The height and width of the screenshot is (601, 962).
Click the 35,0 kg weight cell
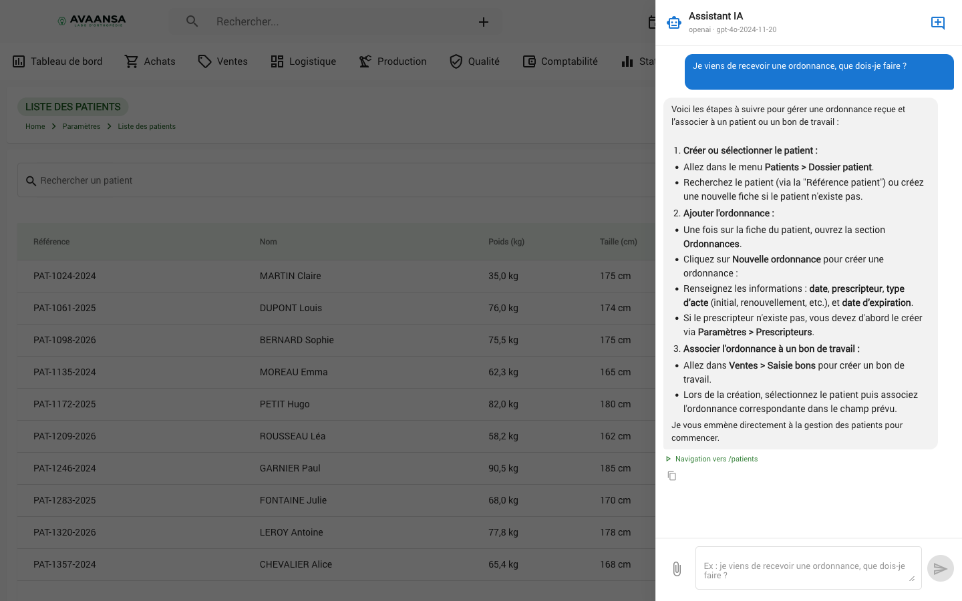(503, 276)
